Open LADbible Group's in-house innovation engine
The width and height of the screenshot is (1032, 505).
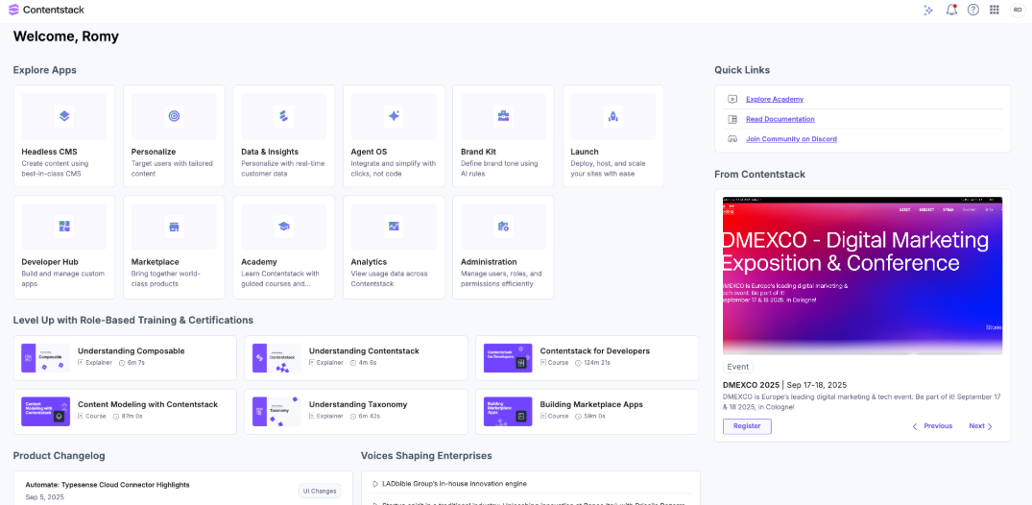point(454,484)
